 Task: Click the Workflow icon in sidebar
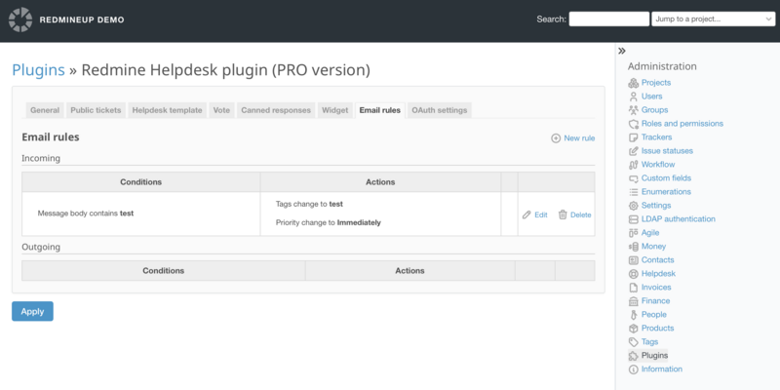point(634,165)
